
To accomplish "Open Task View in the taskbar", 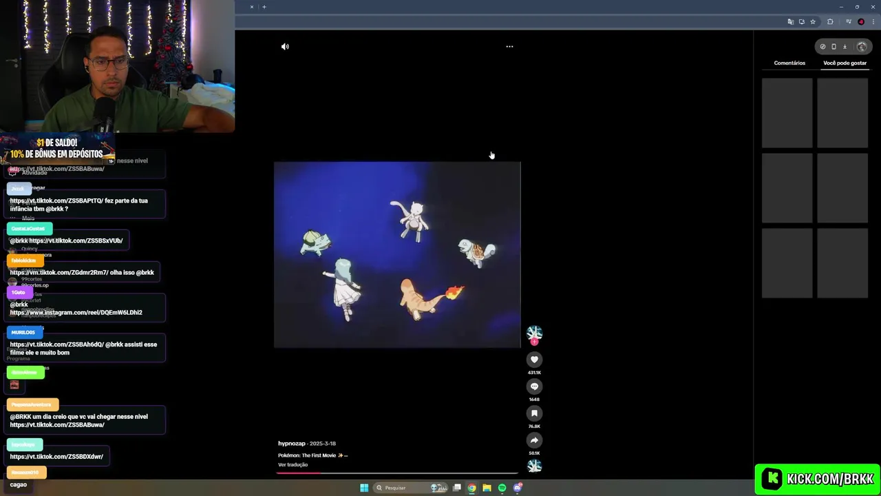I will (456, 488).
